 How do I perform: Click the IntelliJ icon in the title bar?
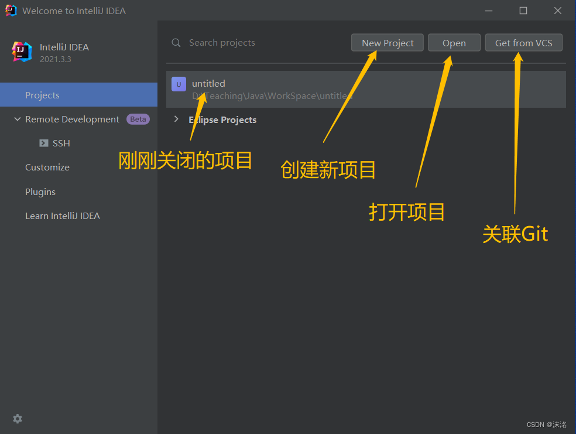pyautogui.click(x=10, y=10)
